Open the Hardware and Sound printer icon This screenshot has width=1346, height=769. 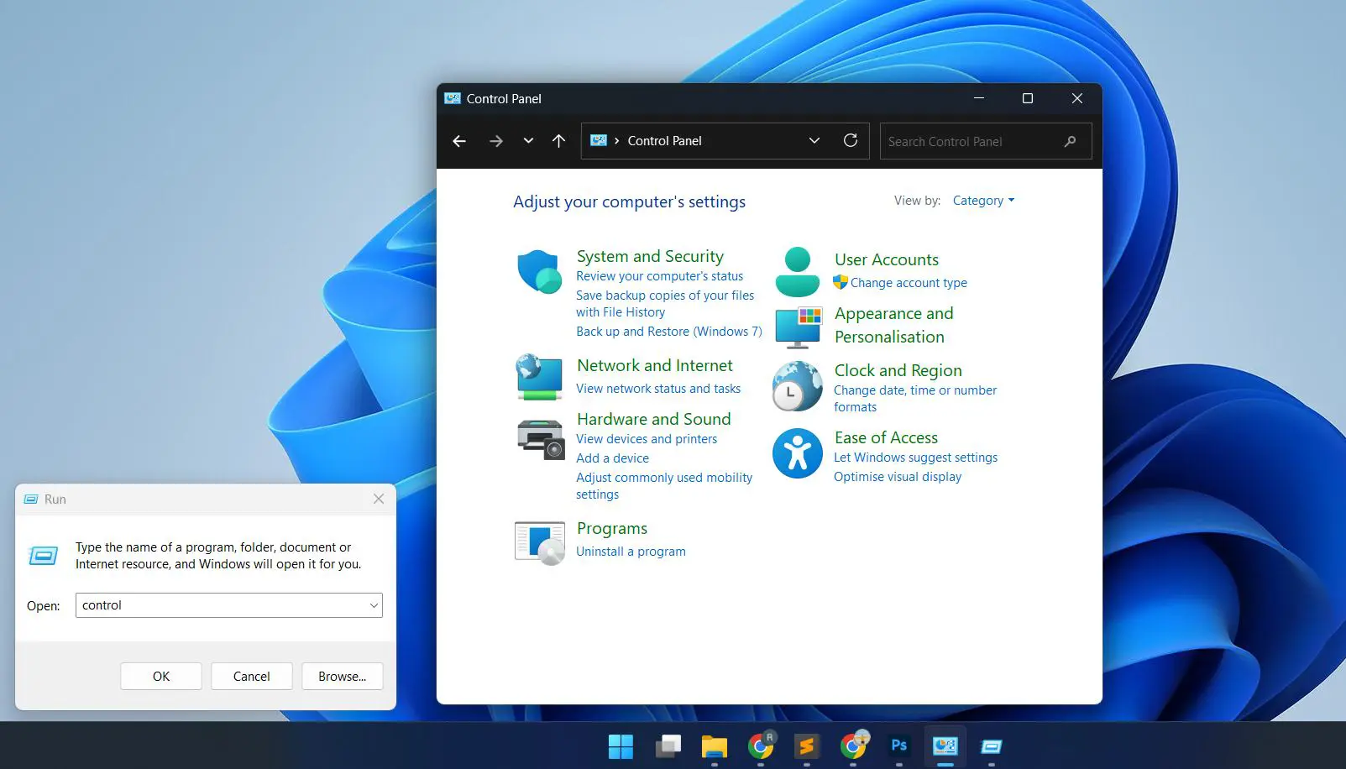point(540,438)
